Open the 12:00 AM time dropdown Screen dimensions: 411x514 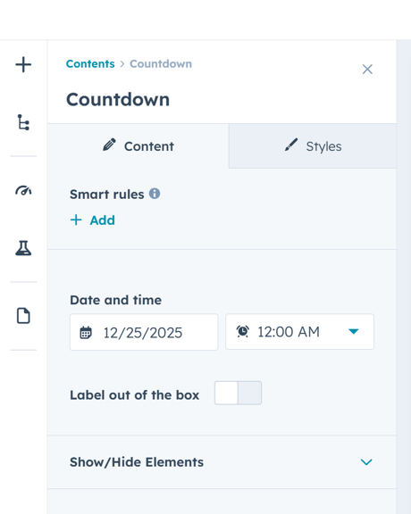299,332
